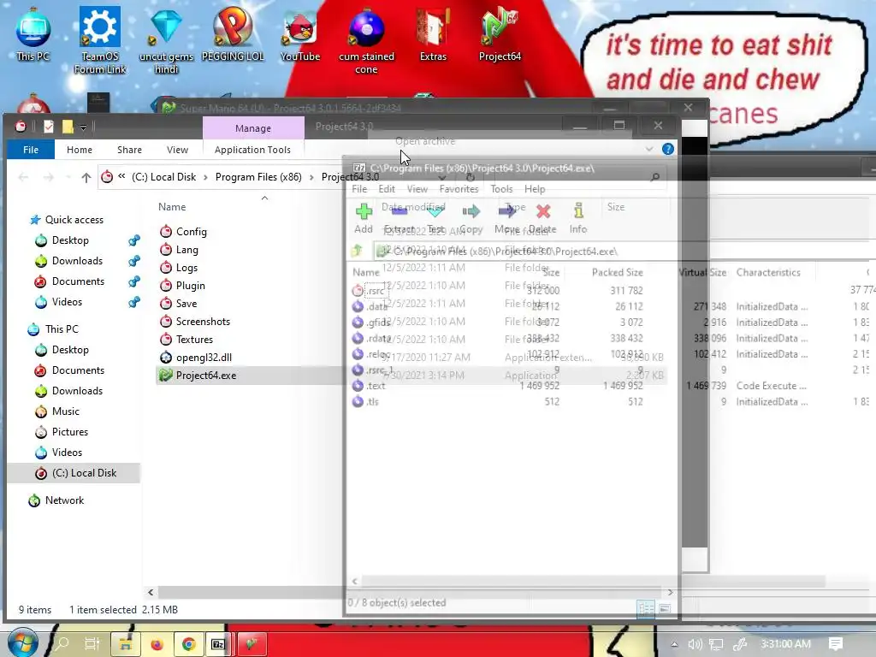
Task: Click the 7-Zip Test button
Action: [x=435, y=218]
